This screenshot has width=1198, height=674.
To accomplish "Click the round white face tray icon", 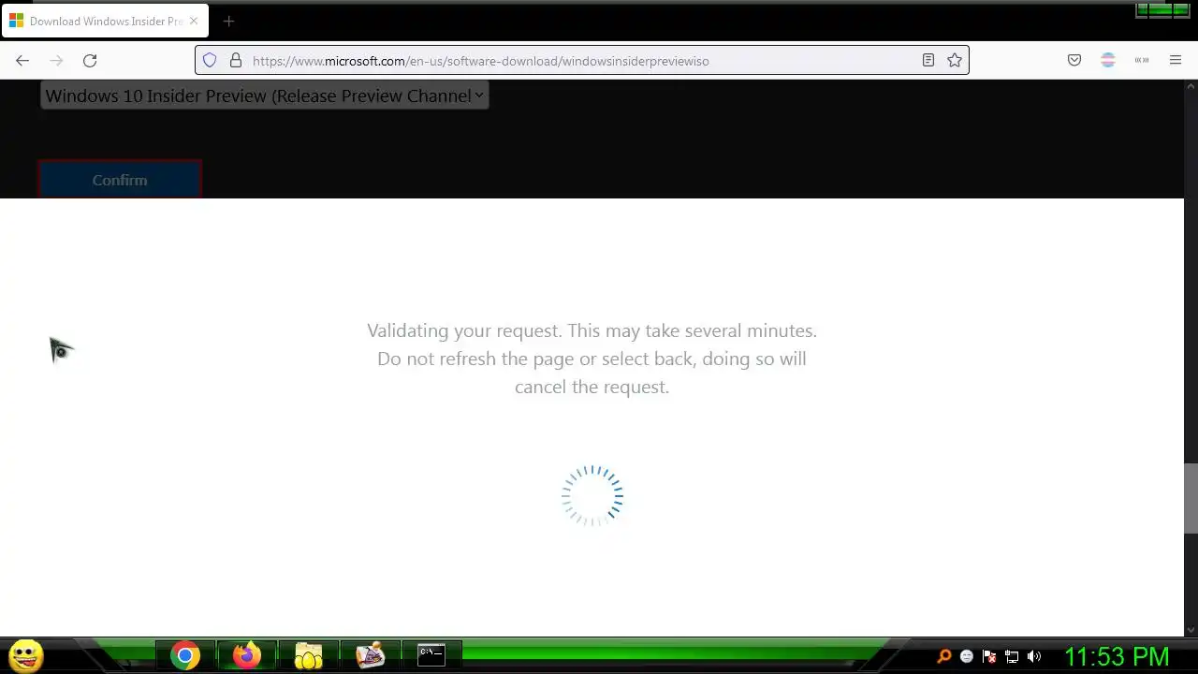I will 967,656.
